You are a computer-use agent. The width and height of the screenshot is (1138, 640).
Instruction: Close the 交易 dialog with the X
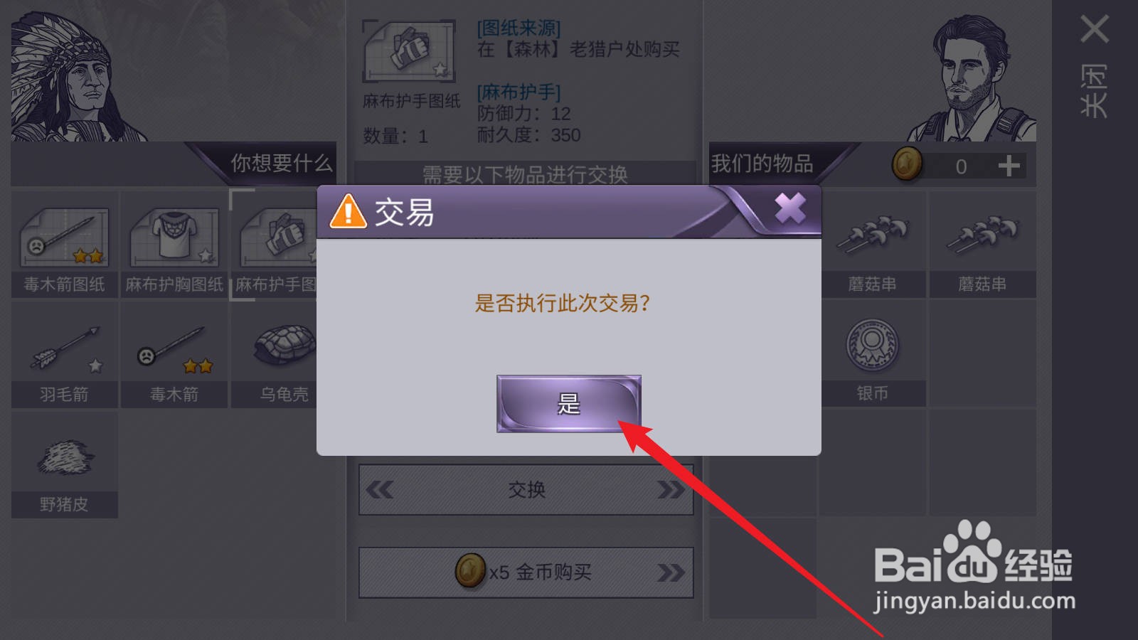(x=789, y=209)
